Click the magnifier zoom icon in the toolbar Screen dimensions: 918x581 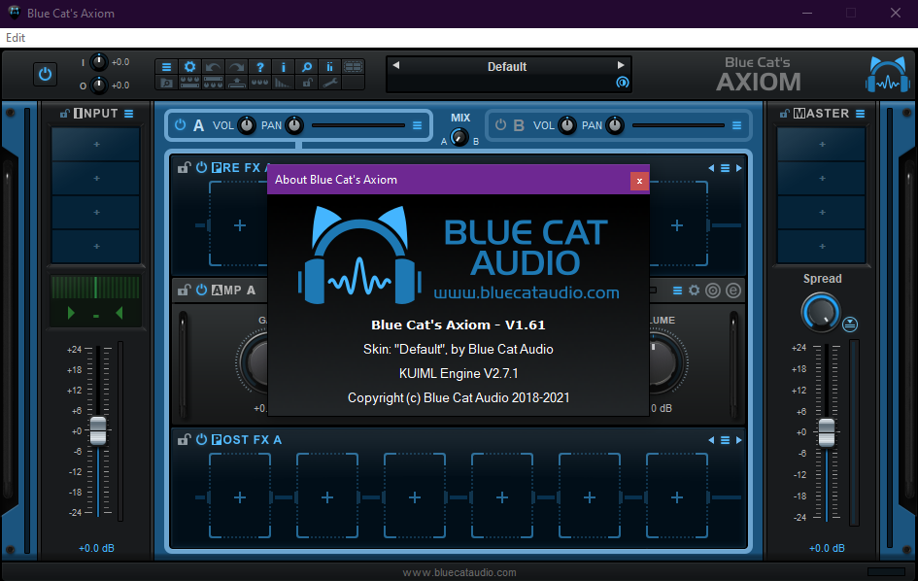307,67
